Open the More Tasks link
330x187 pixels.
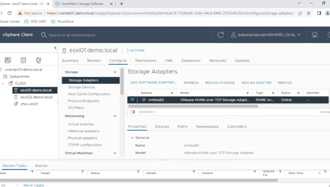(34, 185)
